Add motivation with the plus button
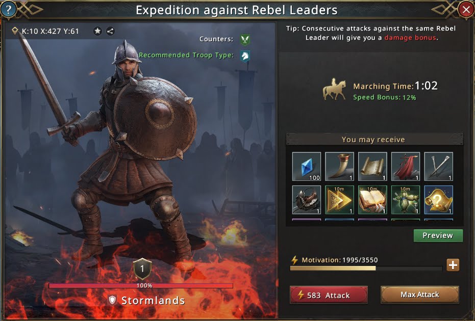 453,265
